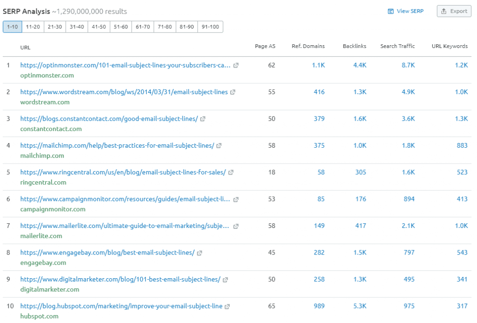Open optinmonster backlinks value 4.4K
The width and height of the screenshot is (477, 323).
pos(360,65)
